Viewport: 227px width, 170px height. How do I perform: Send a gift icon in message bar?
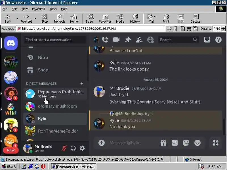point(163,143)
